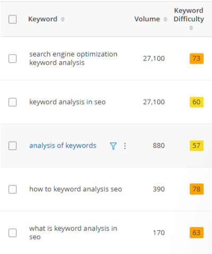Select checkbox for keyword analysis in seo

(x=13, y=102)
